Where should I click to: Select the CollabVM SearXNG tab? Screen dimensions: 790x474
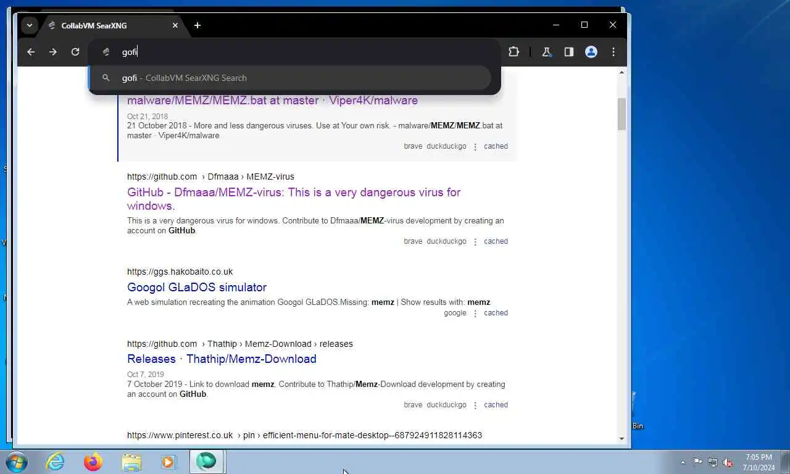pos(111,25)
